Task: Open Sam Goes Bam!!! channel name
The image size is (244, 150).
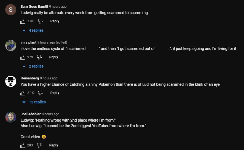Action: click(34, 7)
